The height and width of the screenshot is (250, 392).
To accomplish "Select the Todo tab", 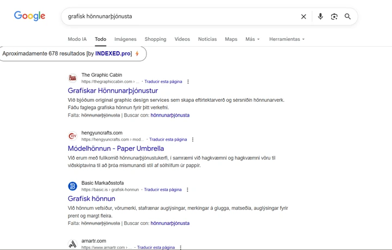I will pyautogui.click(x=101, y=39).
